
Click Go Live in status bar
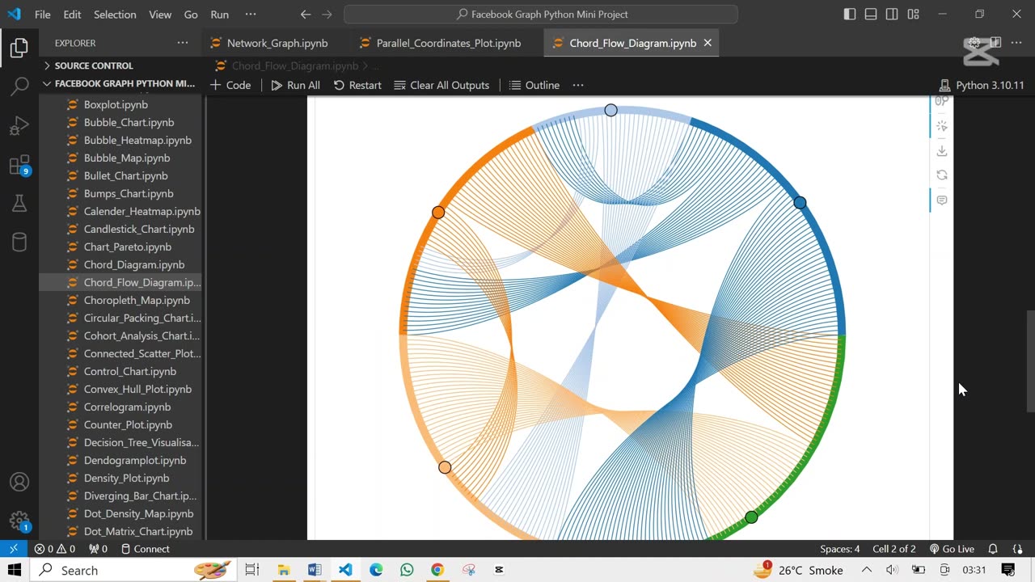pyautogui.click(x=951, y=549)
